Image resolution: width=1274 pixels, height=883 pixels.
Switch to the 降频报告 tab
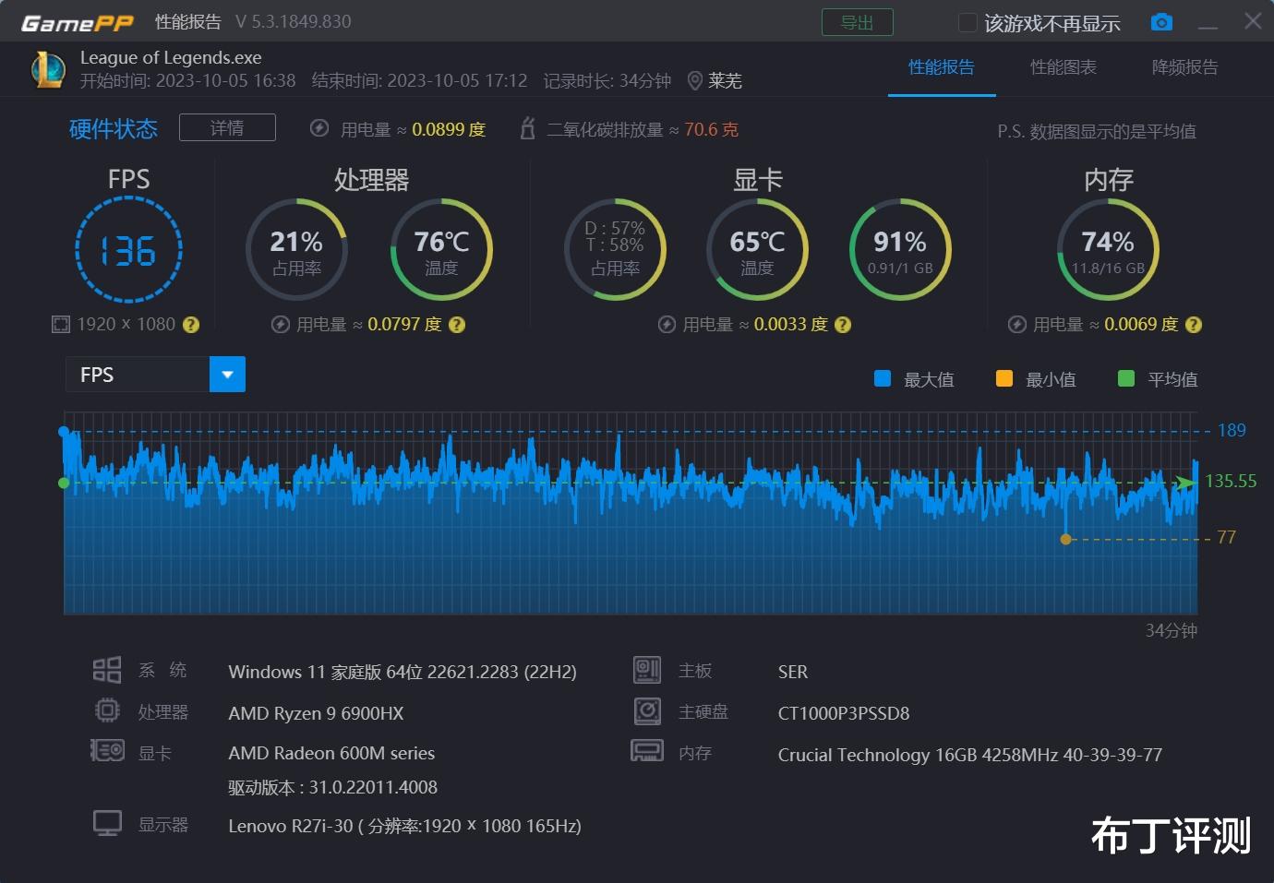[x=1185, y=67]
